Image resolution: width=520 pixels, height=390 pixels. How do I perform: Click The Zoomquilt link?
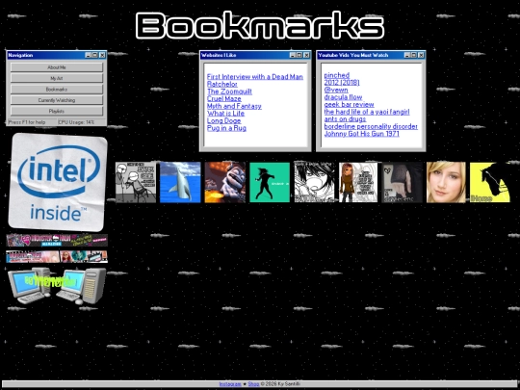229,91
